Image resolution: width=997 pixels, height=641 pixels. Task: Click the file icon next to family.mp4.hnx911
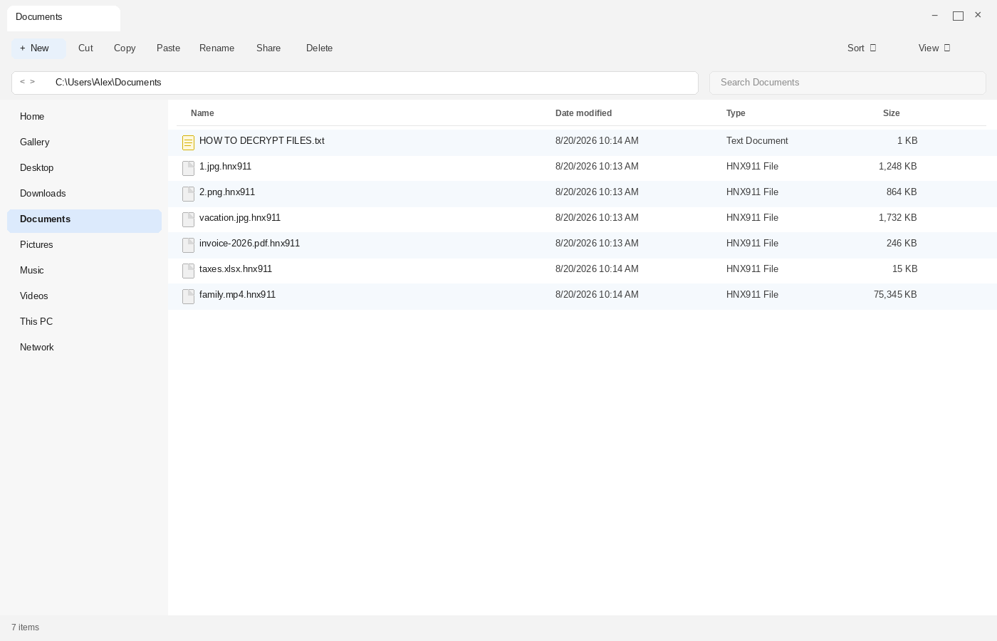(x=188, y=296)
